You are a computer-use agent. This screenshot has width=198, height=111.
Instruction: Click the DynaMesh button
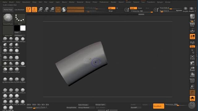coord(159,106)
